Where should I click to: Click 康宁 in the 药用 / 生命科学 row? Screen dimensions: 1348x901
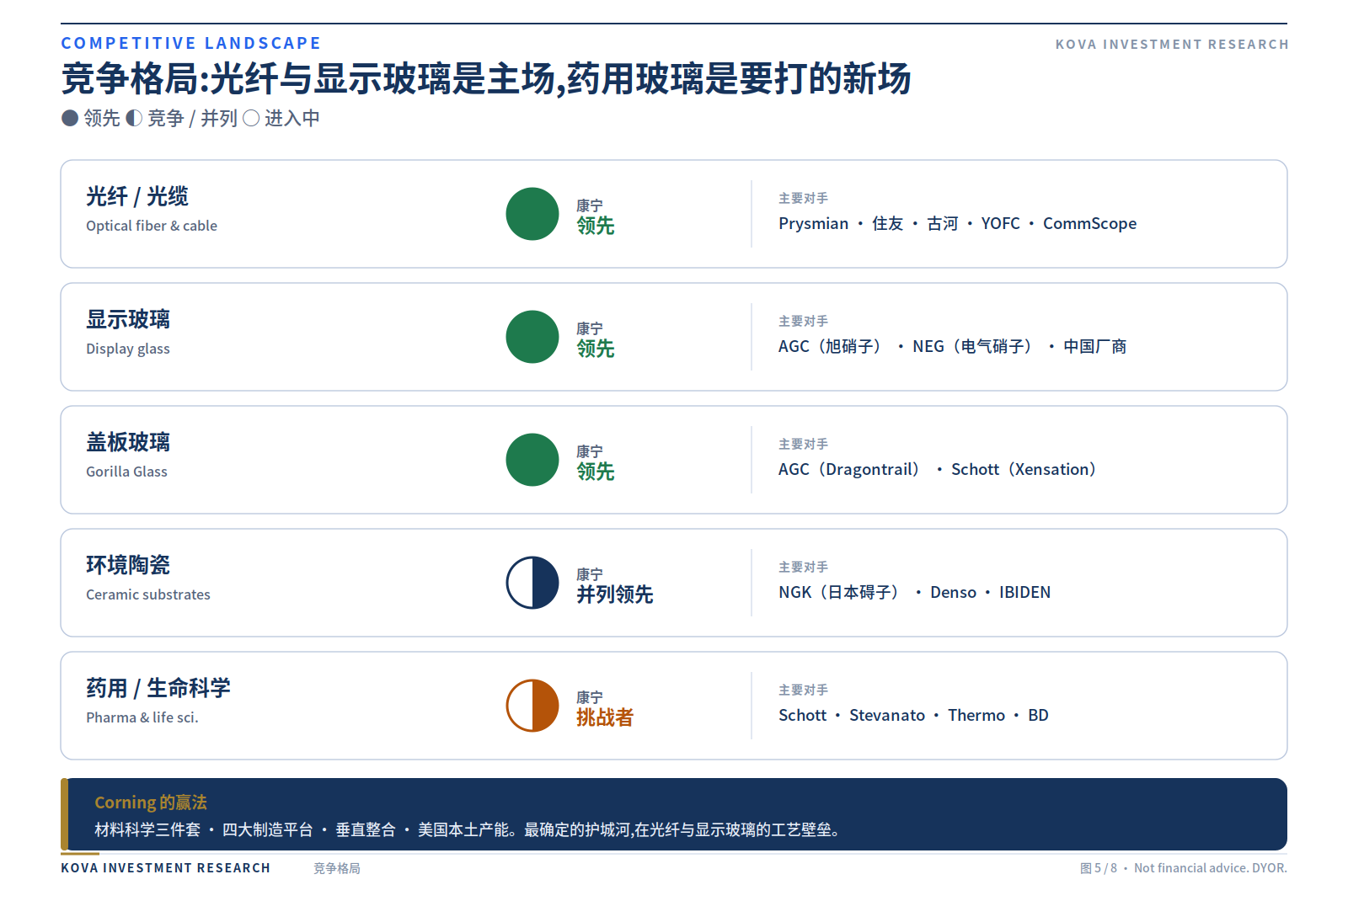[x=590, y=697]
